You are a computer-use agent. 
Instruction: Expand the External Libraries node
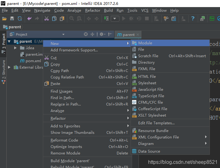point(9,67)
